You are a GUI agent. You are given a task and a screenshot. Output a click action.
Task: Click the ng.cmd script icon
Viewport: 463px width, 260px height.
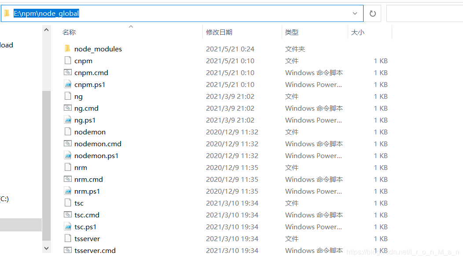coord(68,108)
